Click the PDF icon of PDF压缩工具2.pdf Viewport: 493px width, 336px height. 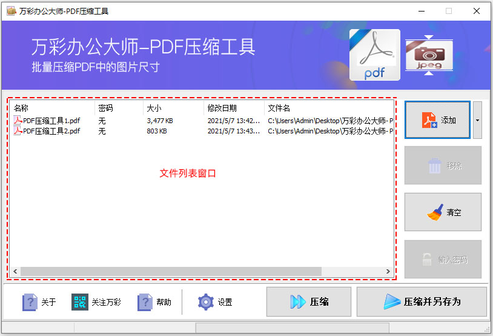coord(18,130)
